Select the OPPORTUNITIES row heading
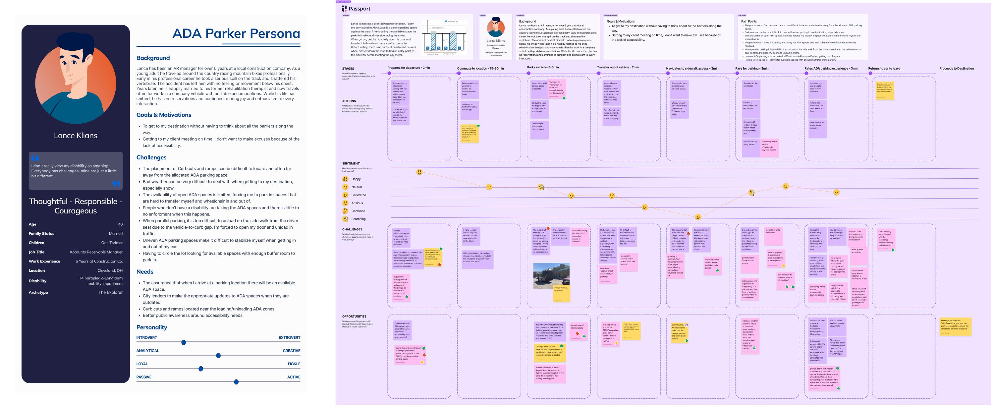The height and width of the screenshot is (408, 994). 354,317
